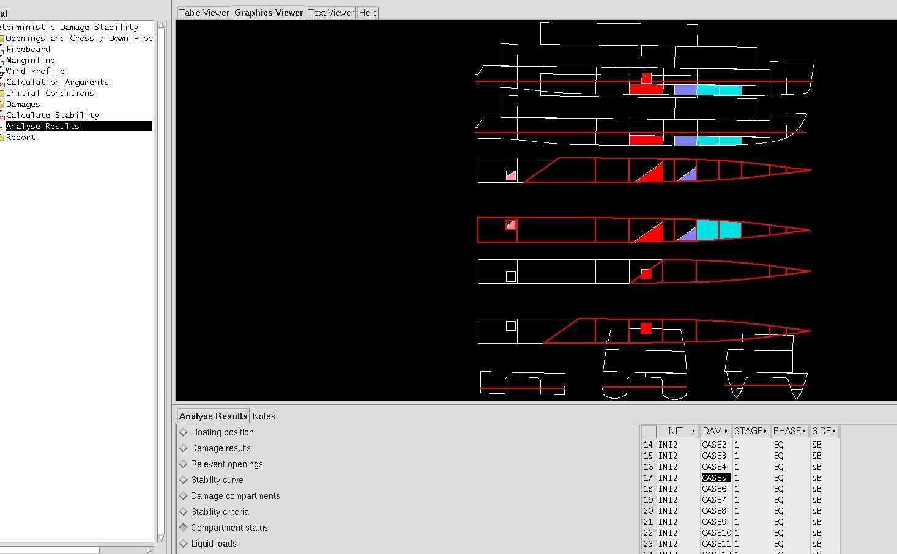Click the Freeboard item icon in tree

[x=2, y=50]
